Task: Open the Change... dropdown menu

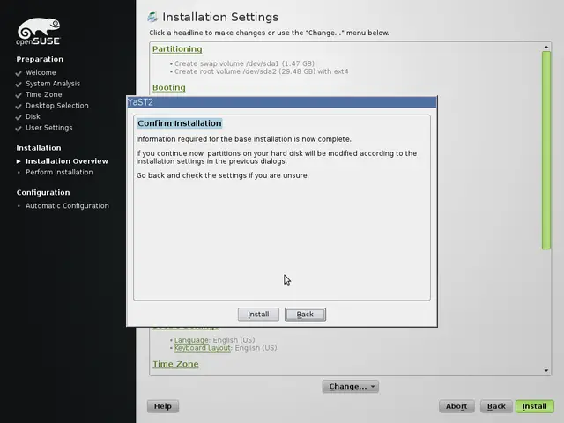Action: (351, 386)
